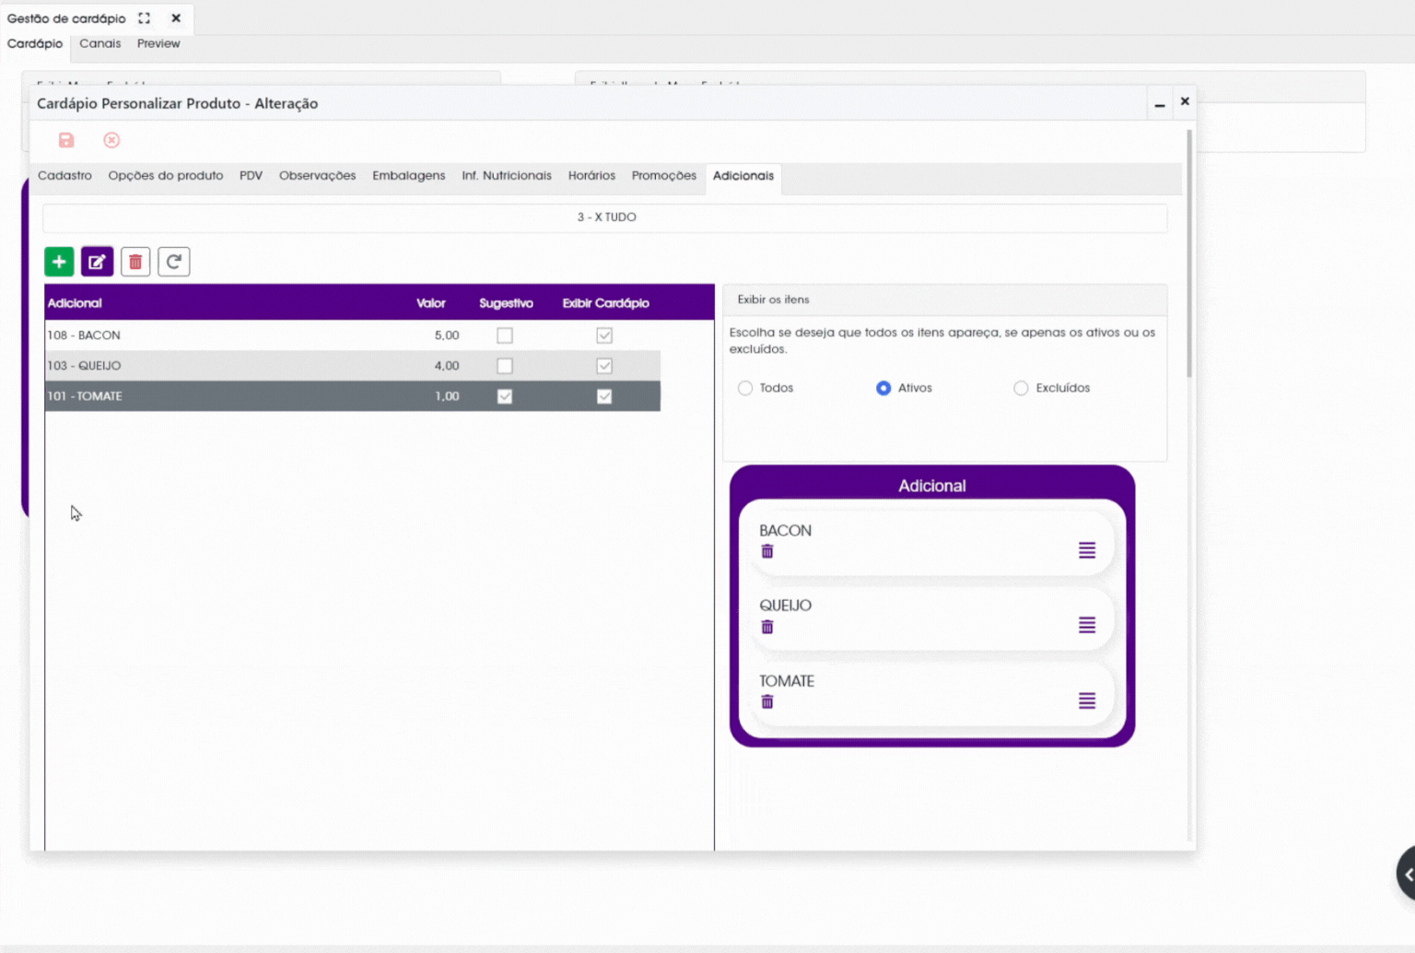Grab the QUEIJO reorder handle
Image resolution: width=1415 pixels, height=953 pixels.
click(1087, 625)
